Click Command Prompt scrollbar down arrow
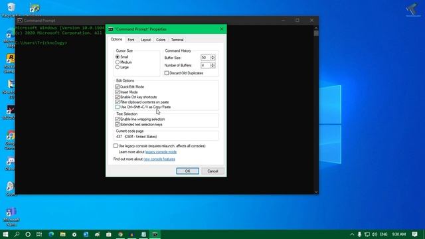 316,192
